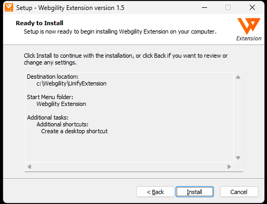Click the horizontal scrollbar track below summary

click(x=129, y=167)
